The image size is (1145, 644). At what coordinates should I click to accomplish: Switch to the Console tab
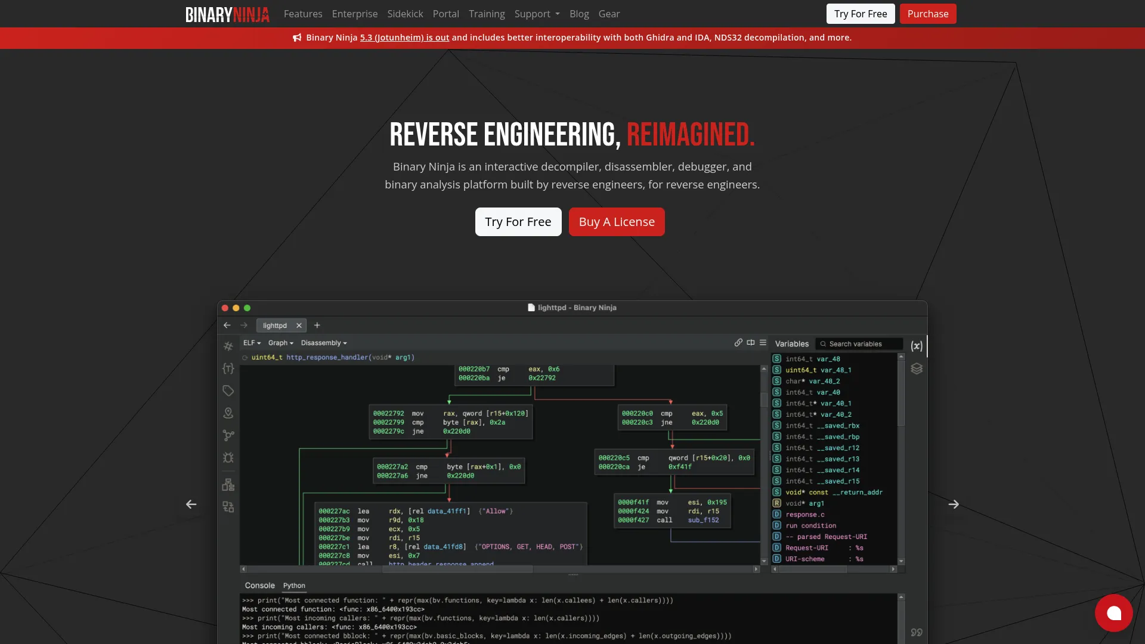pos(260,586)
